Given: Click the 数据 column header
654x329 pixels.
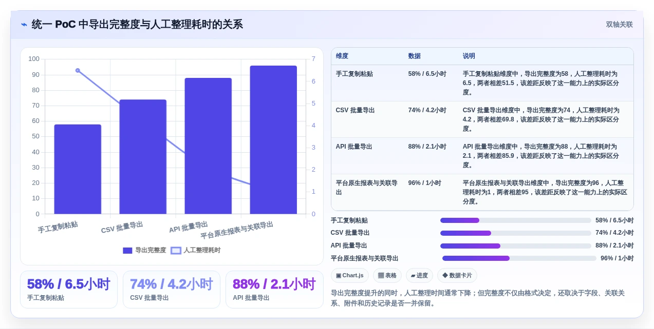Looking at the screenshot, I should tap(415, 56).
